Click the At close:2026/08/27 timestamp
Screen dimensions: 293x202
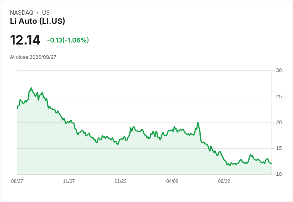coord(33,57)
